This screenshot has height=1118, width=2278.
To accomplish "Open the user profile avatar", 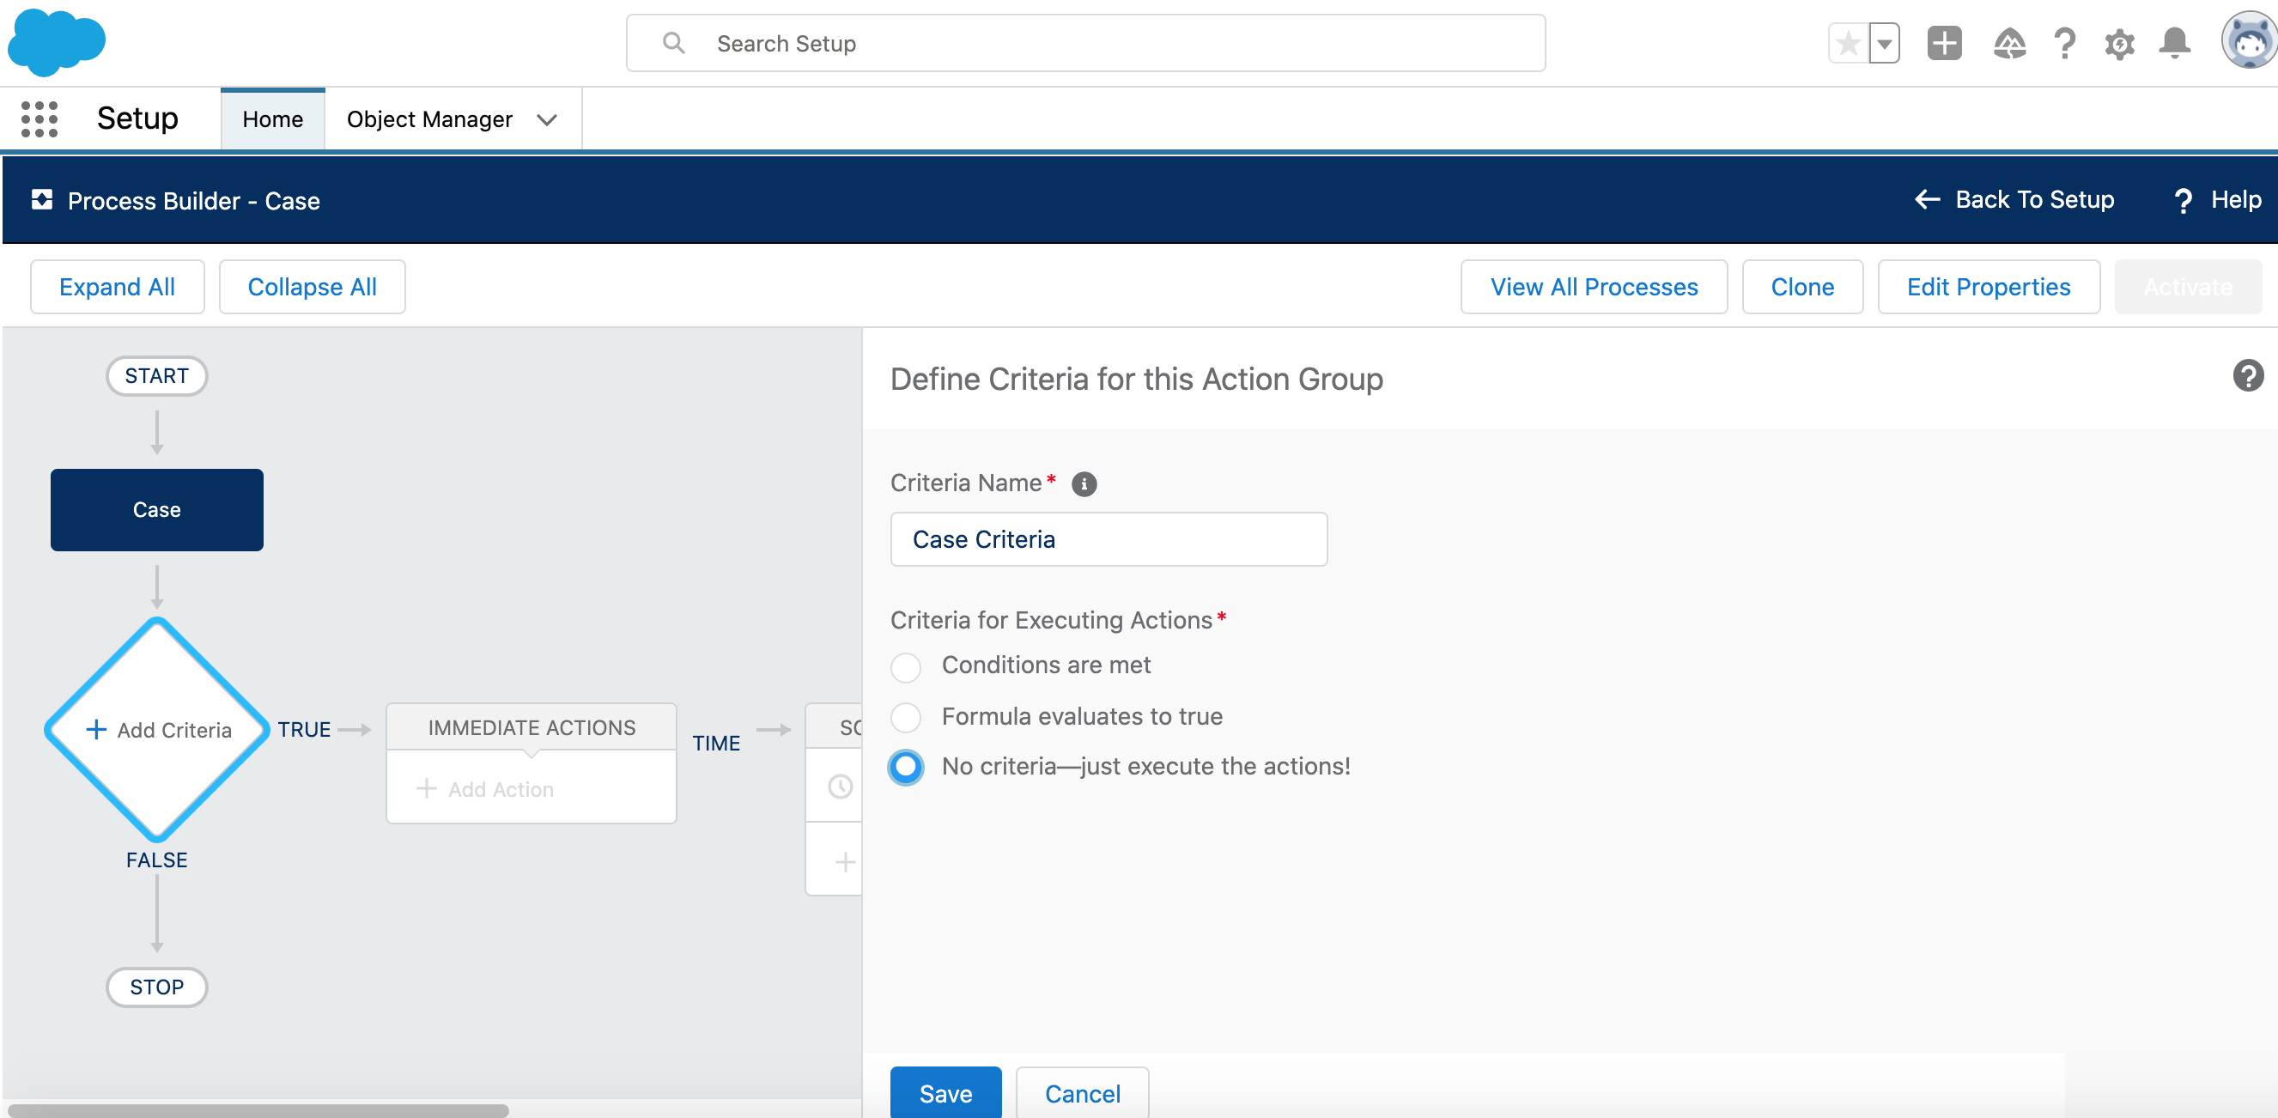I will pyautogui.click(x=2250, y=39).
